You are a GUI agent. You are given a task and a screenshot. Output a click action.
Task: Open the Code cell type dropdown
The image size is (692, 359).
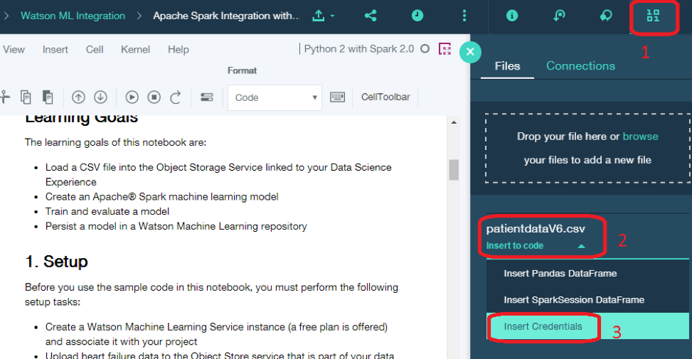point(275,97)
